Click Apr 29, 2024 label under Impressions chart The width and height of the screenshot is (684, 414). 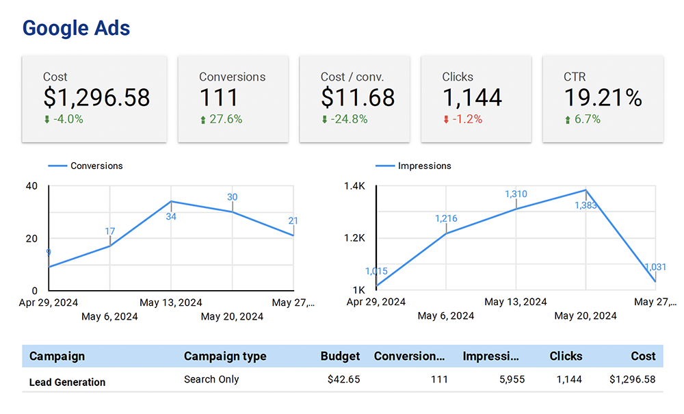tap(376, 302)
